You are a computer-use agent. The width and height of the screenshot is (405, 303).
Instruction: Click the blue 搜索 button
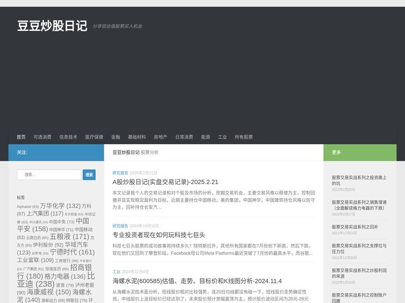pos(89,175)
